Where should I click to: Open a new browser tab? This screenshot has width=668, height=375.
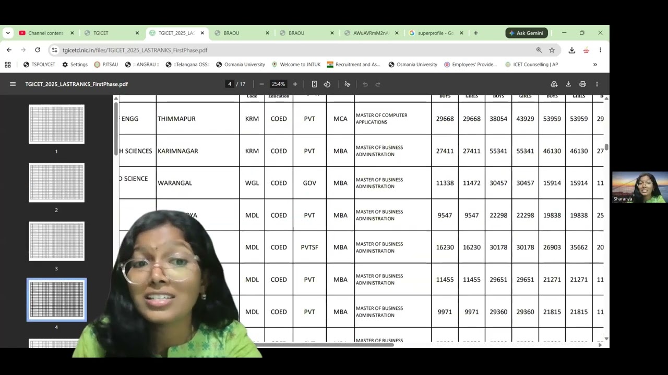pyautogui.click(x=475, y=33)
